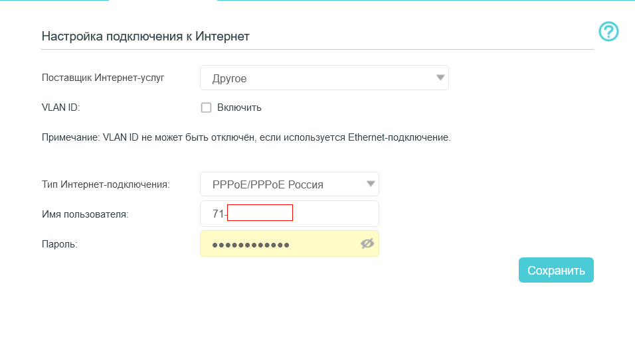Click the VLAN ID: label

tap(60, 107)
